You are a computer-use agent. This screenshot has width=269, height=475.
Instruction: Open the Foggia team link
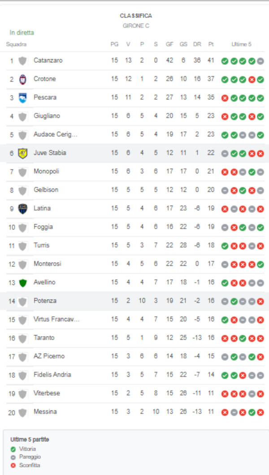coord(43,227)
